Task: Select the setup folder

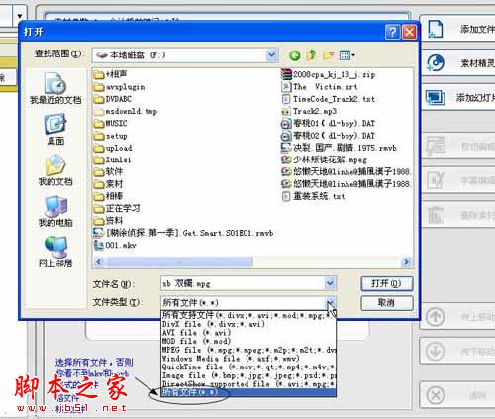Action: point(111,136)
